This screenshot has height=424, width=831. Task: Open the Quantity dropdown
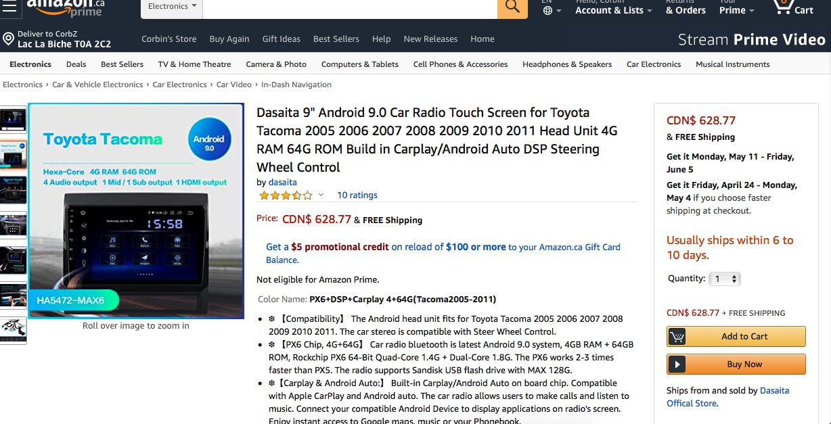[725, 279]
